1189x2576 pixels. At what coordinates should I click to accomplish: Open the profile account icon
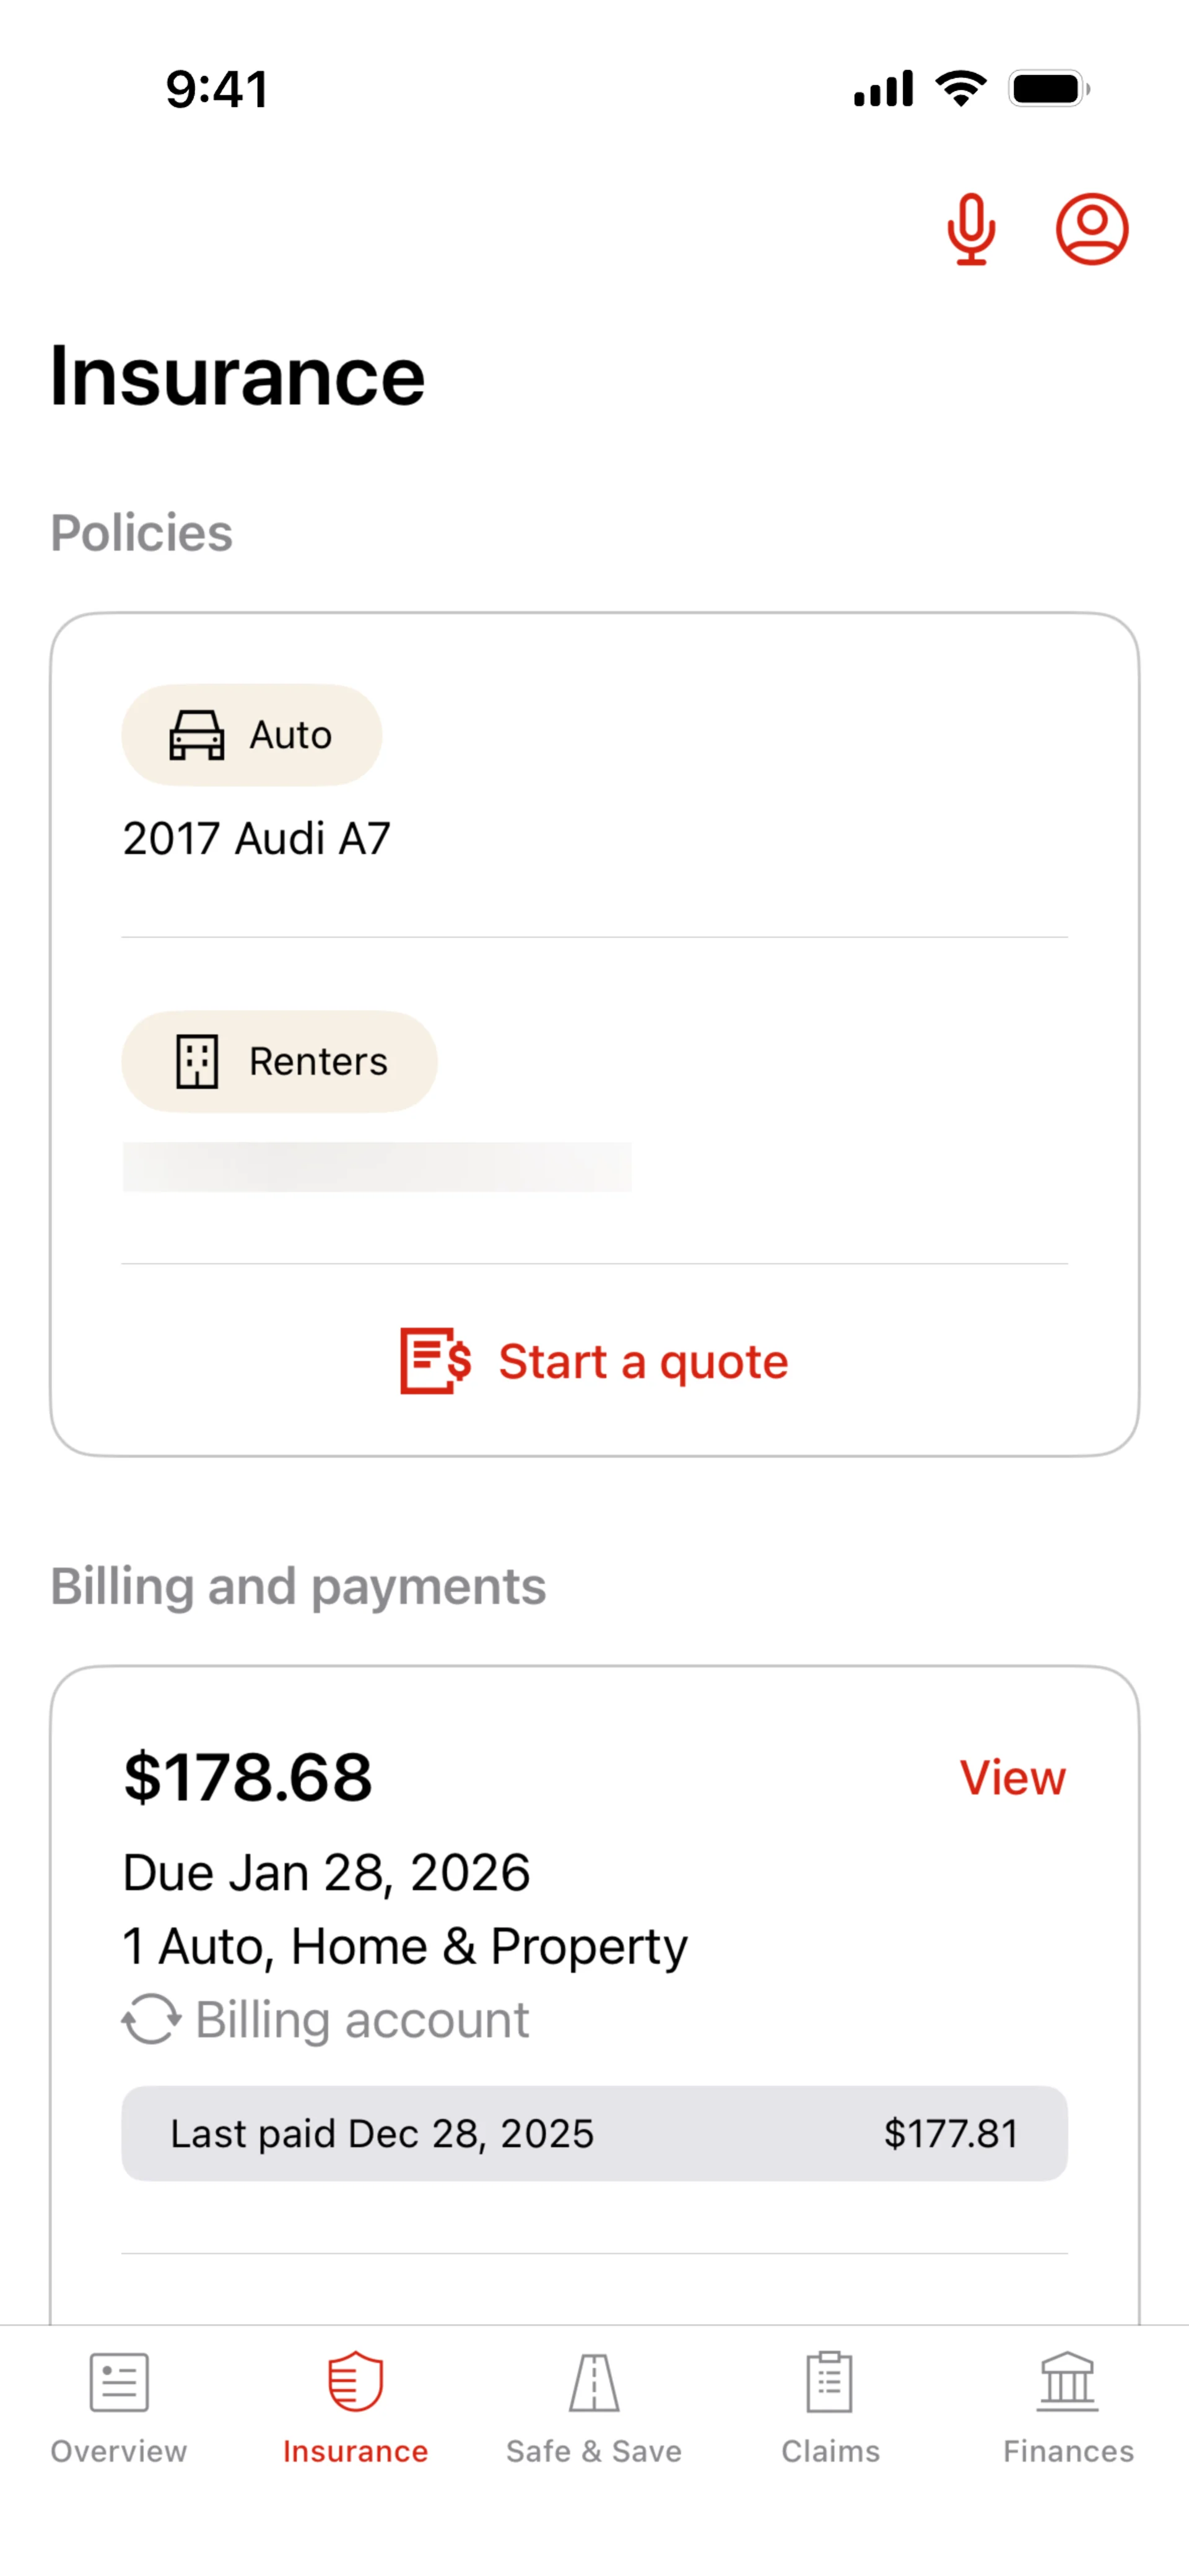(x=1092, y=230)
